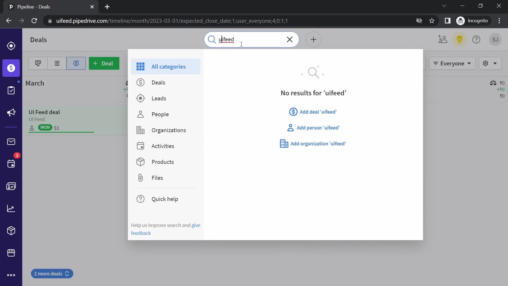Switch to forecast view icon
Image resolution: width=508 pixels, height=286 pixels.
click(x=76, y=63)
